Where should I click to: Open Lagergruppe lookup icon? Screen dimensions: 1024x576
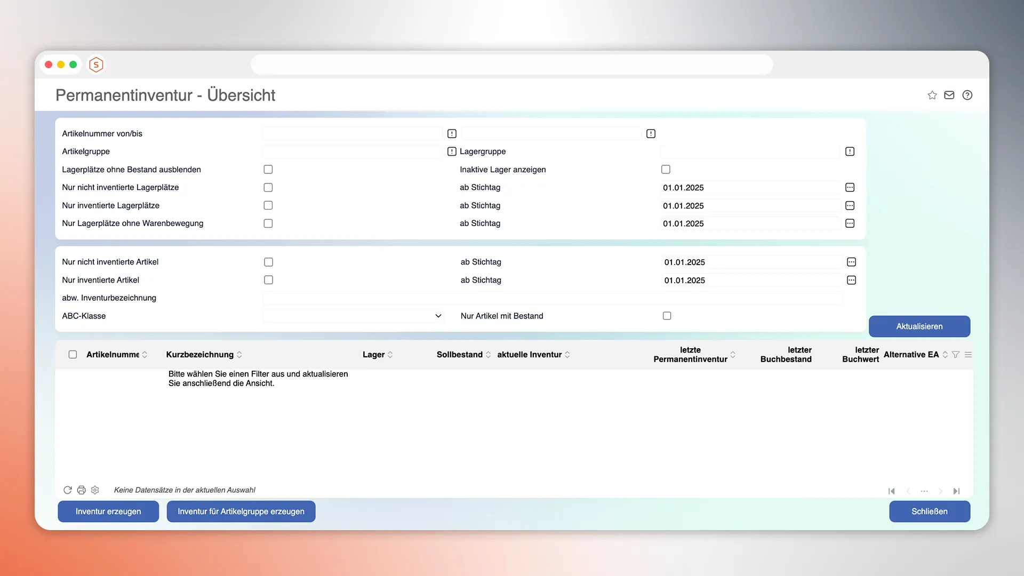[850, 151]
